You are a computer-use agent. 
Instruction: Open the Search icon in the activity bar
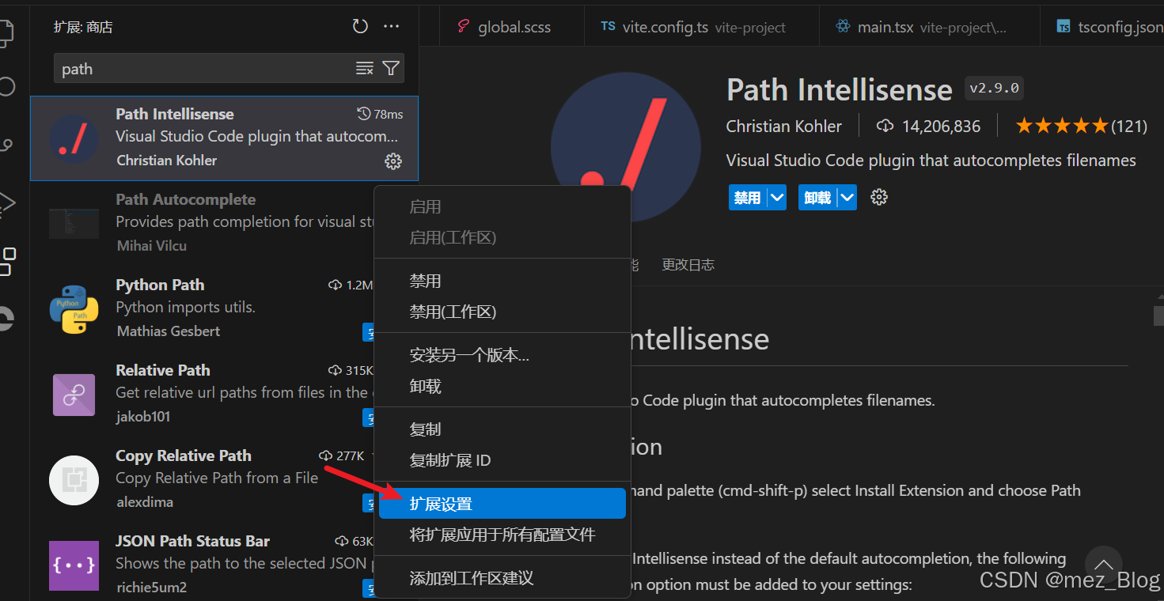click(x=6, y=86)
